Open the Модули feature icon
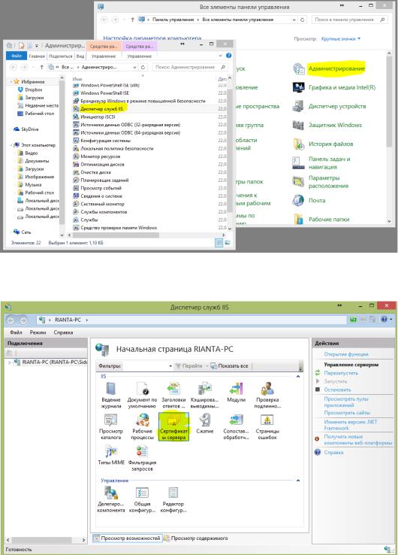 pyautogui.click(x=236, y=392)
